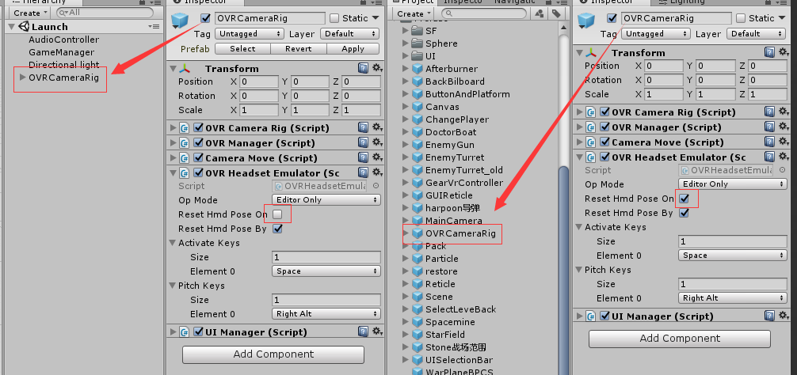Uncheck the checked Reset Hmd Pose On checkbox
Screen dimensions: 797x375
[685, 199]
